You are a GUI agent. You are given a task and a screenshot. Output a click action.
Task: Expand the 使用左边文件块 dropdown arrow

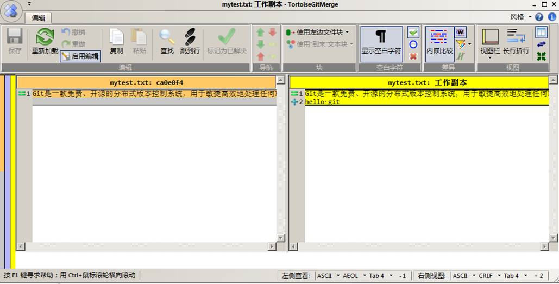point(347,32)
